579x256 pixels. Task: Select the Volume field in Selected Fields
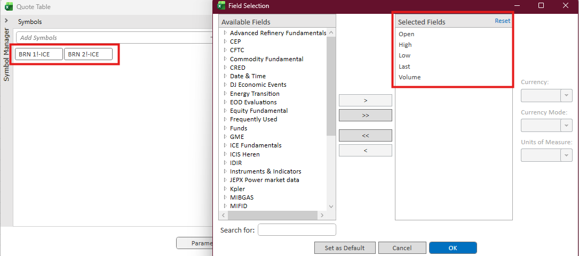coord(409,77)
